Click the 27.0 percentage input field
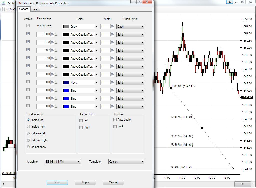256x188 pixels. [x=44, y=58]
